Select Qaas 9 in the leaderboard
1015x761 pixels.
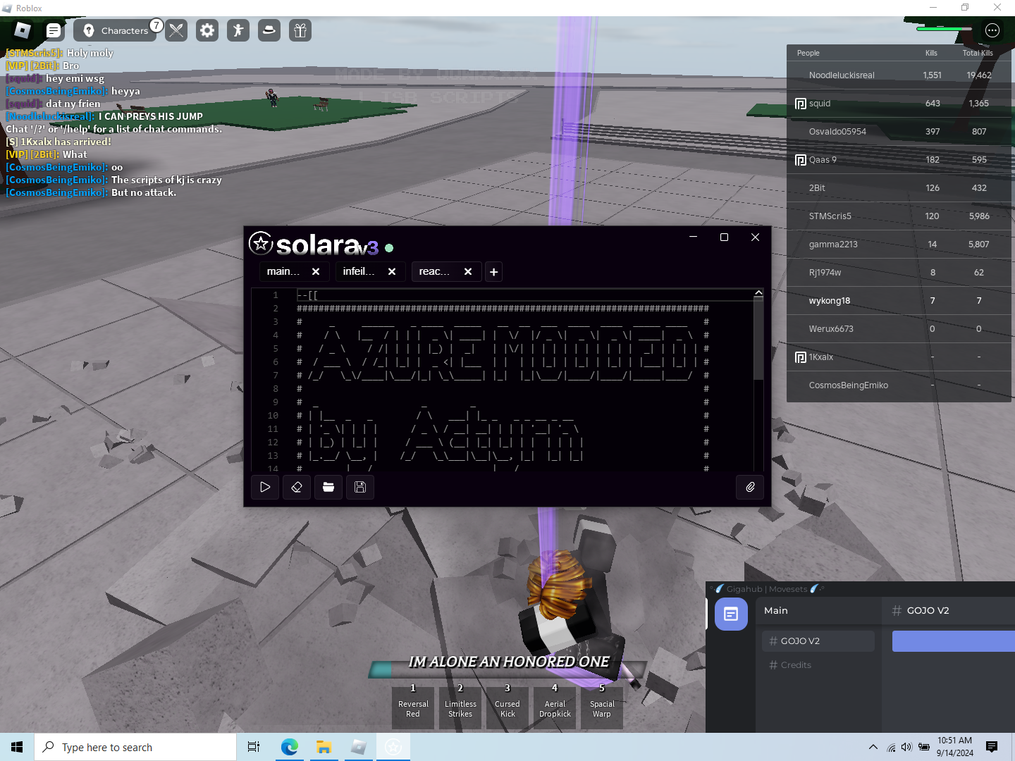coord(899,160)
